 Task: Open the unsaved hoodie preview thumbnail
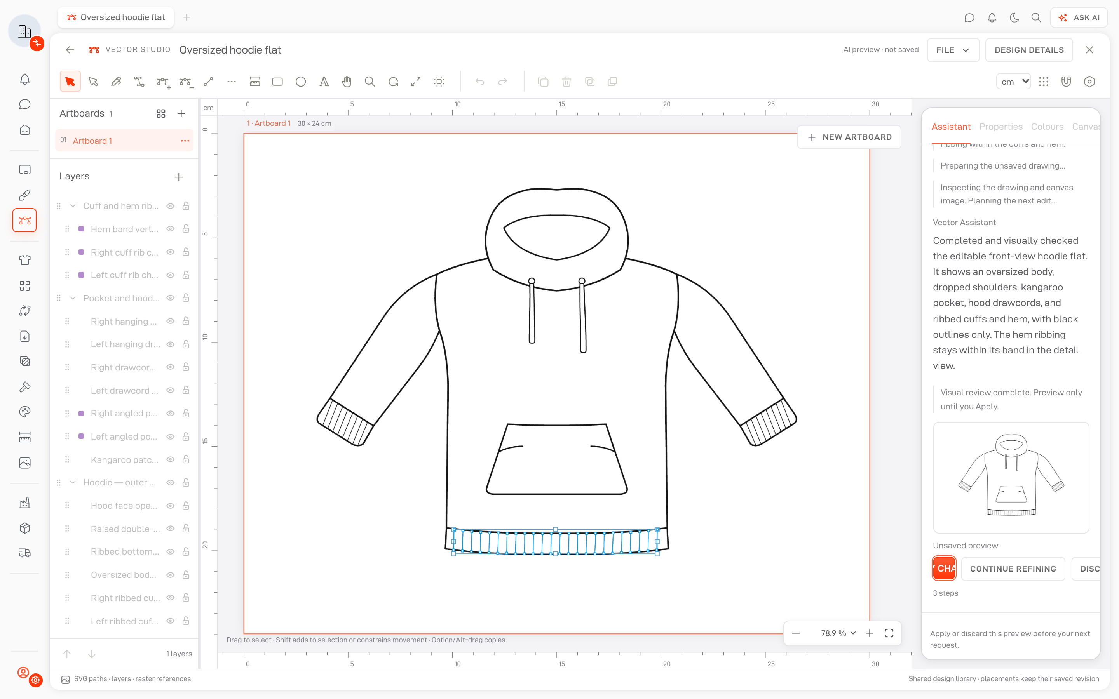1011,477
